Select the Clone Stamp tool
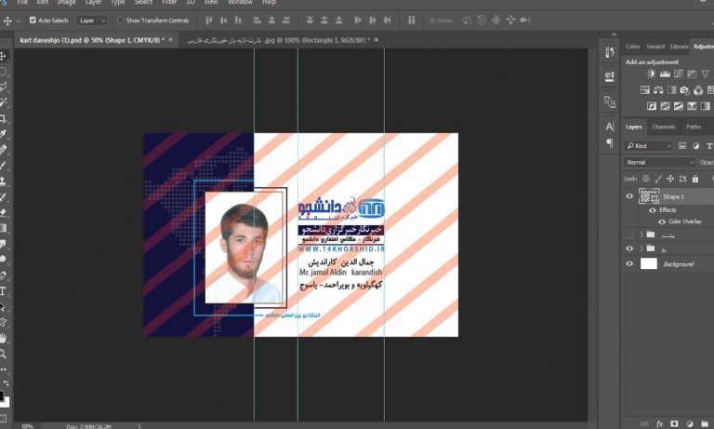Image resolution: width=714 pixels, height=429 pixels. point(3,181)
